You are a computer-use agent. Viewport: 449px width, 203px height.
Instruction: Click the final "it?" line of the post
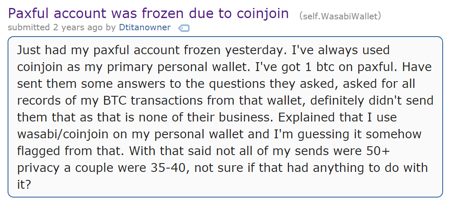24,185
